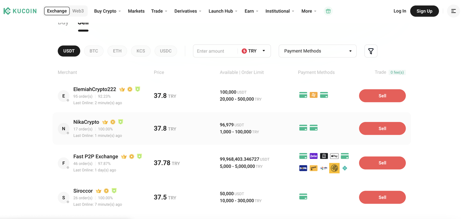This screenshot has width=461, height=219.
Task: Open the Markets page
Action: (x=136, y=11)
